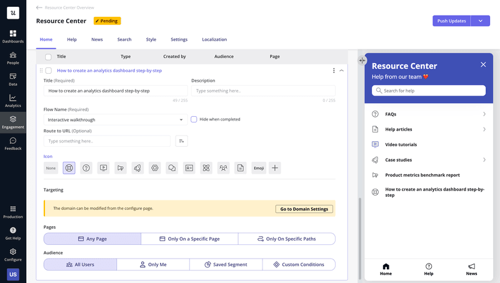500x283 pixels.
Task: Open the People section
Action: point(12,58)
